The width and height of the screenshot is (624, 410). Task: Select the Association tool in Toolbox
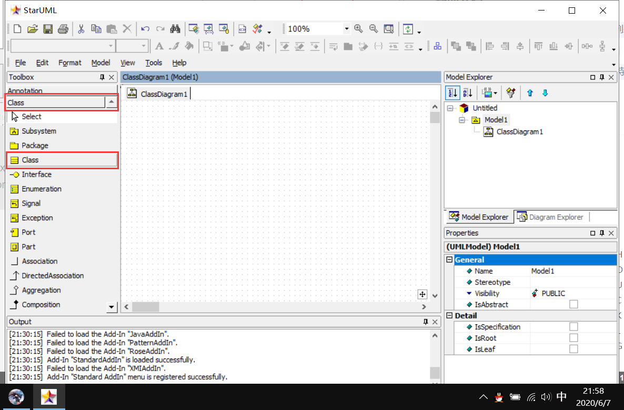62,261
